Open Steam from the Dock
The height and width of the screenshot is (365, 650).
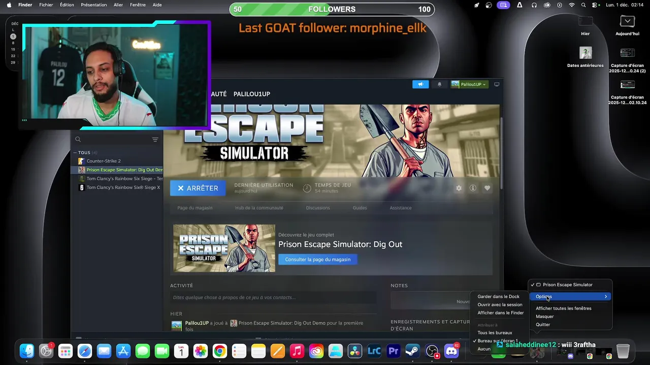(412, 351)
